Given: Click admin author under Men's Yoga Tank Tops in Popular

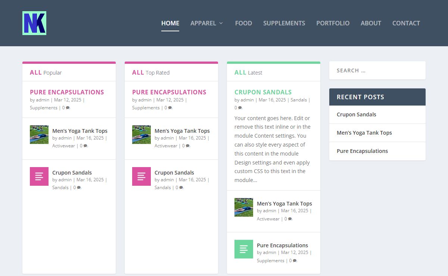Looking at the screenshot, I should pyautogui.click(x=65, y=138).
